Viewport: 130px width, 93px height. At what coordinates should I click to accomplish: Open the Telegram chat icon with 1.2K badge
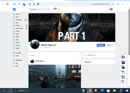pos(123,77)
